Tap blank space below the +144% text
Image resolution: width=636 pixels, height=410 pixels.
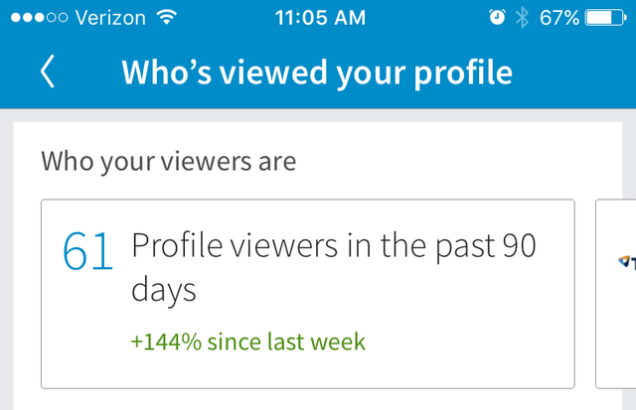pos(308,370)
